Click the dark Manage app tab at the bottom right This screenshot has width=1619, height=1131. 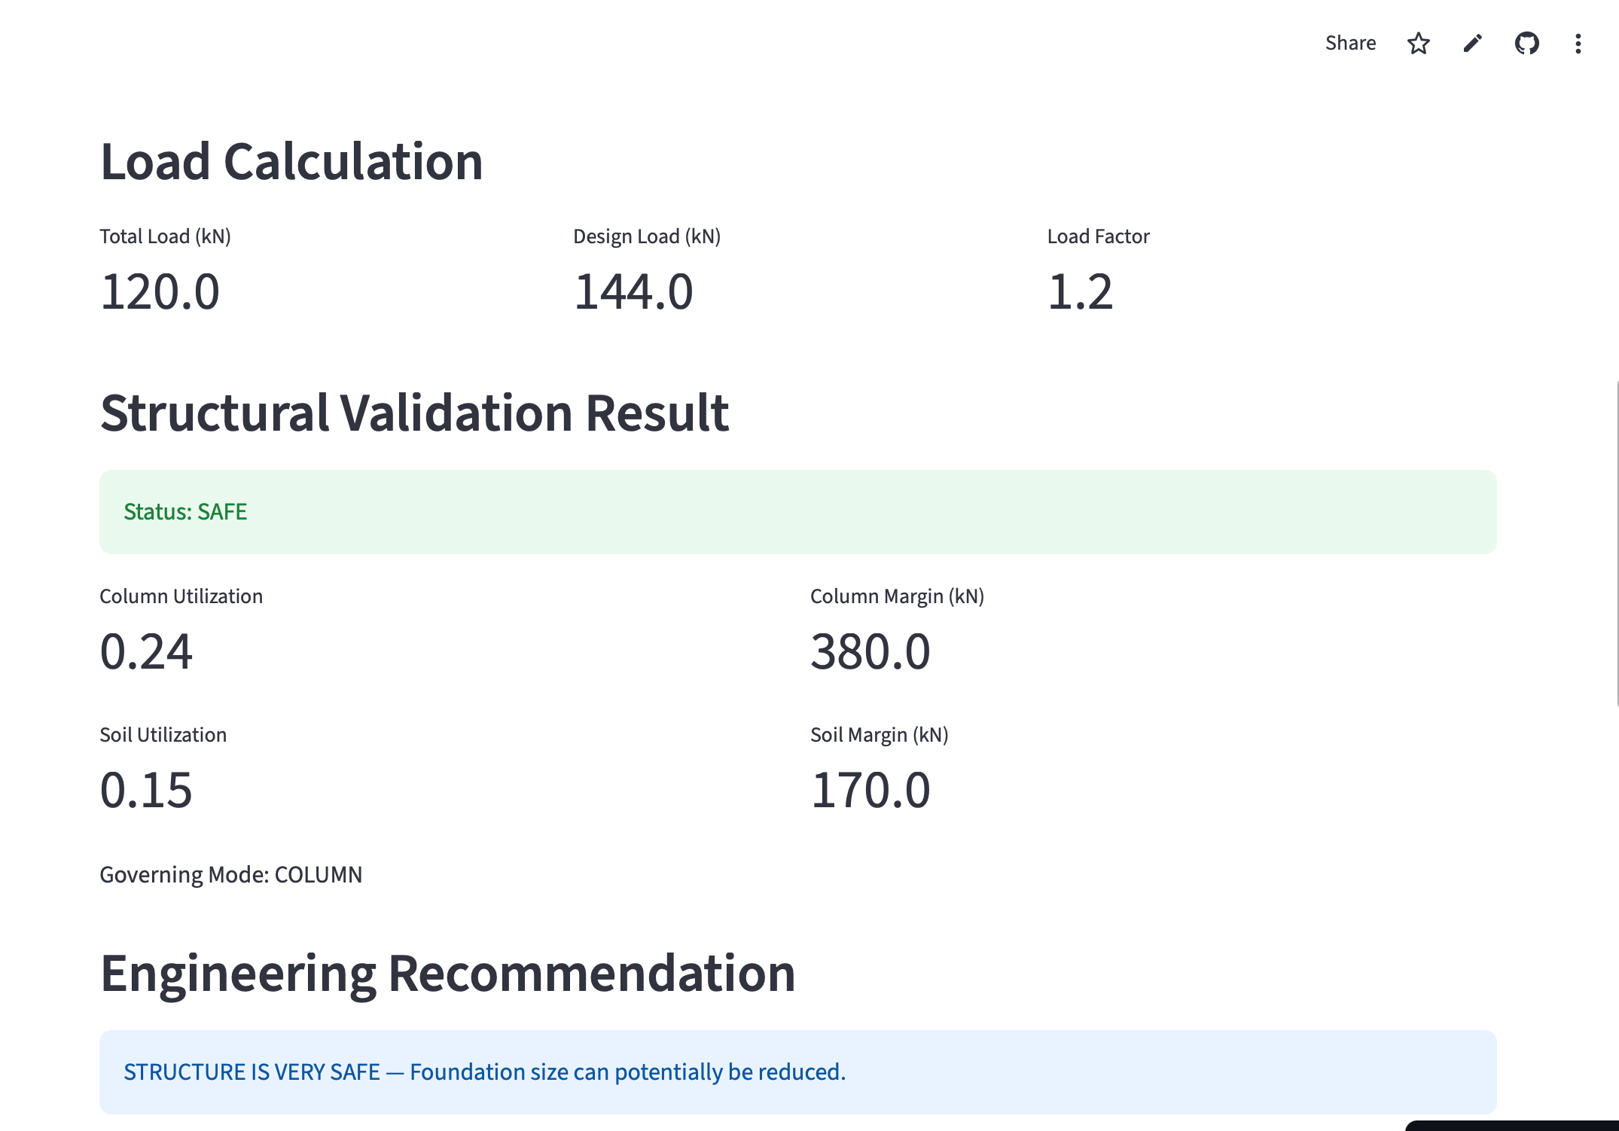pyautogui.click(x=1514, y=1126)
